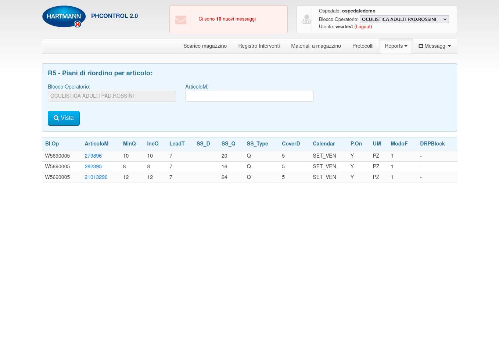Click the Calendar column header
Screen dimensions: 499x345
coord(324,144)
